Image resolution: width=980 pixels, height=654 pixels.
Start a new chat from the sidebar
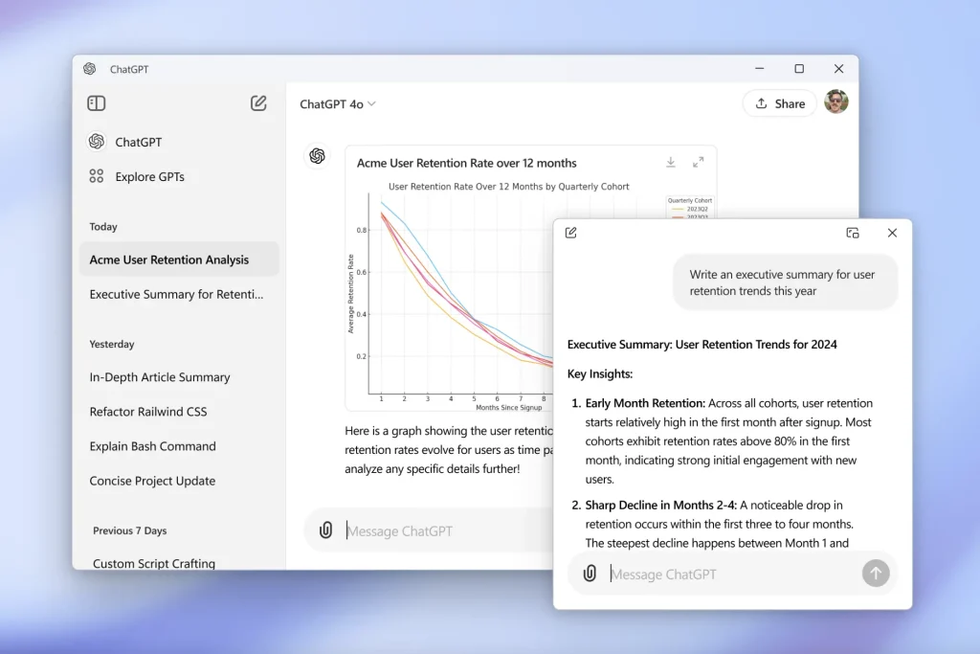click(x=258, y=103)
